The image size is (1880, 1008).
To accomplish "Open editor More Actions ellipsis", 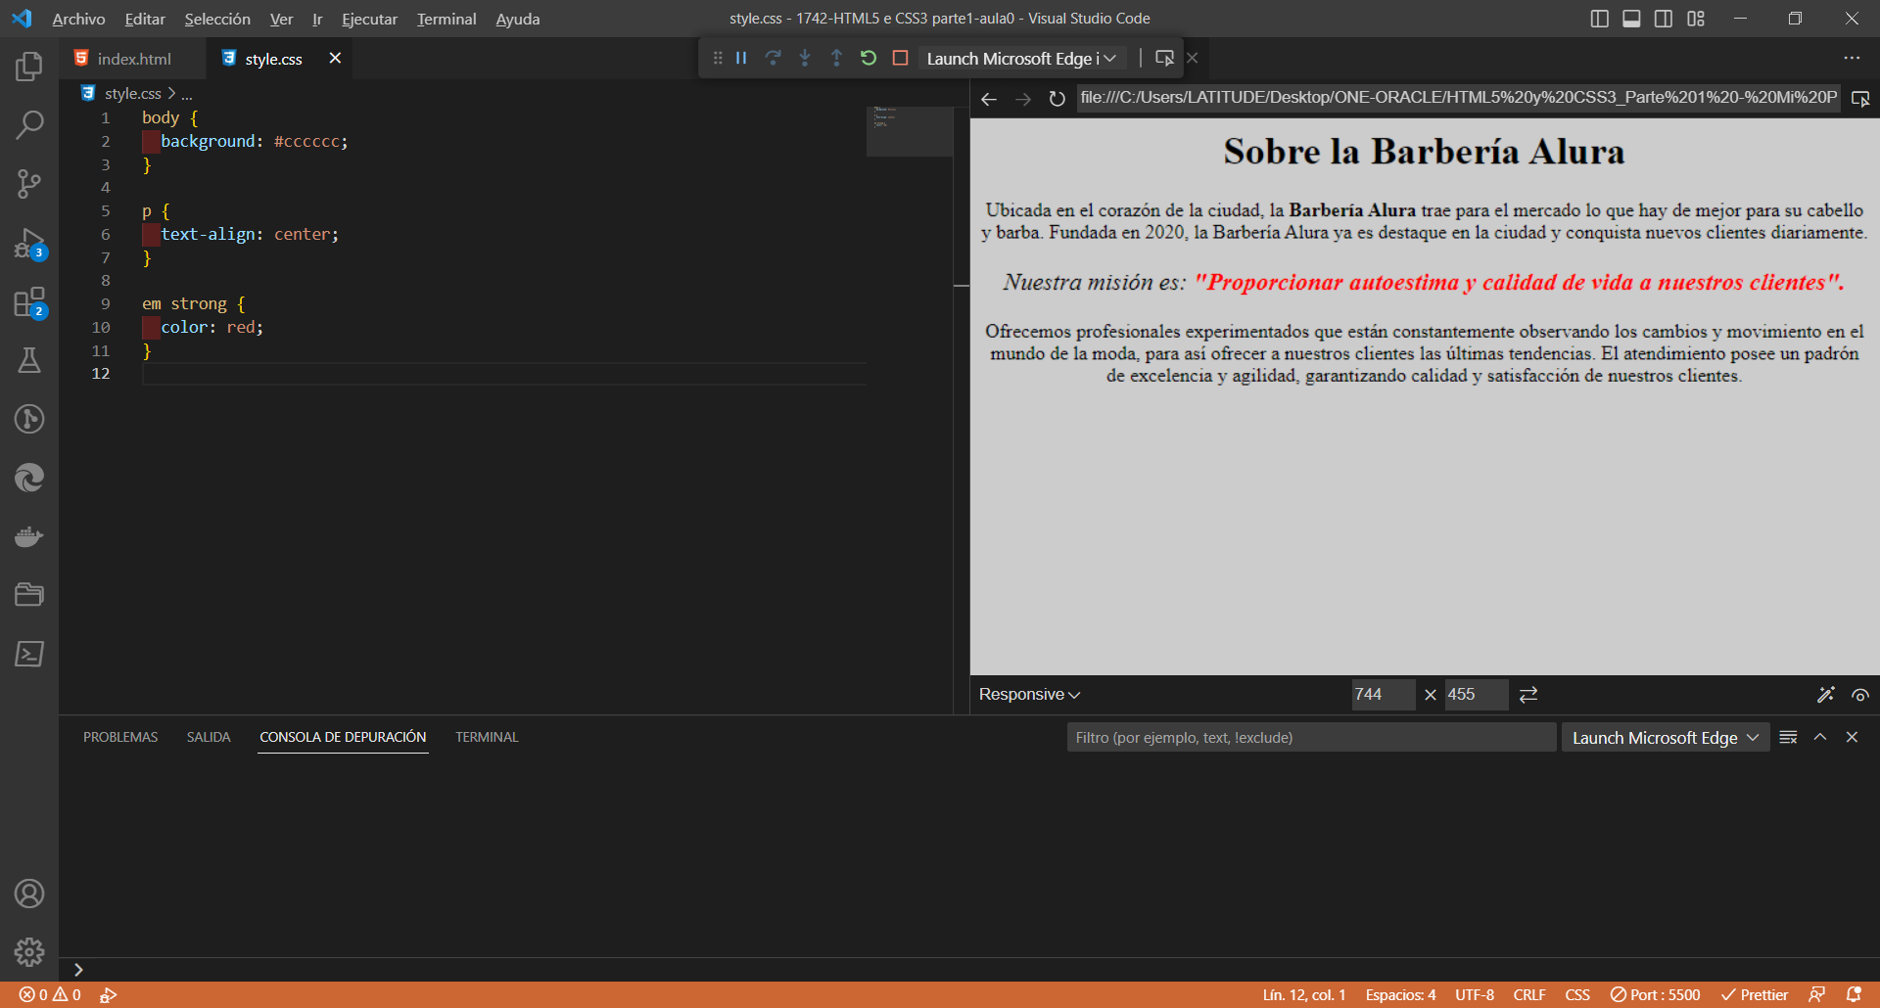I will pos(1852,59).
